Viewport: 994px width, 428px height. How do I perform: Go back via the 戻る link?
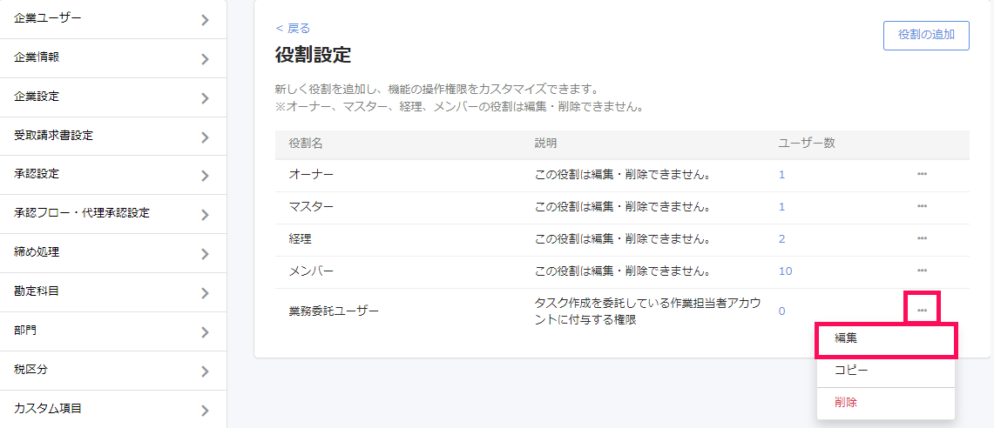click(x=293, y=28)
